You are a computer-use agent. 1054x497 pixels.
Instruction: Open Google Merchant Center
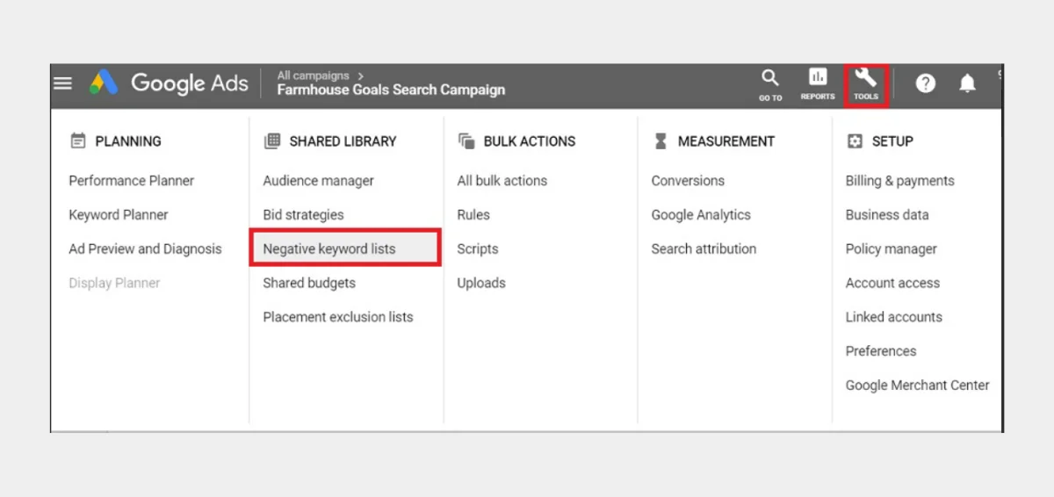point(918,385)
